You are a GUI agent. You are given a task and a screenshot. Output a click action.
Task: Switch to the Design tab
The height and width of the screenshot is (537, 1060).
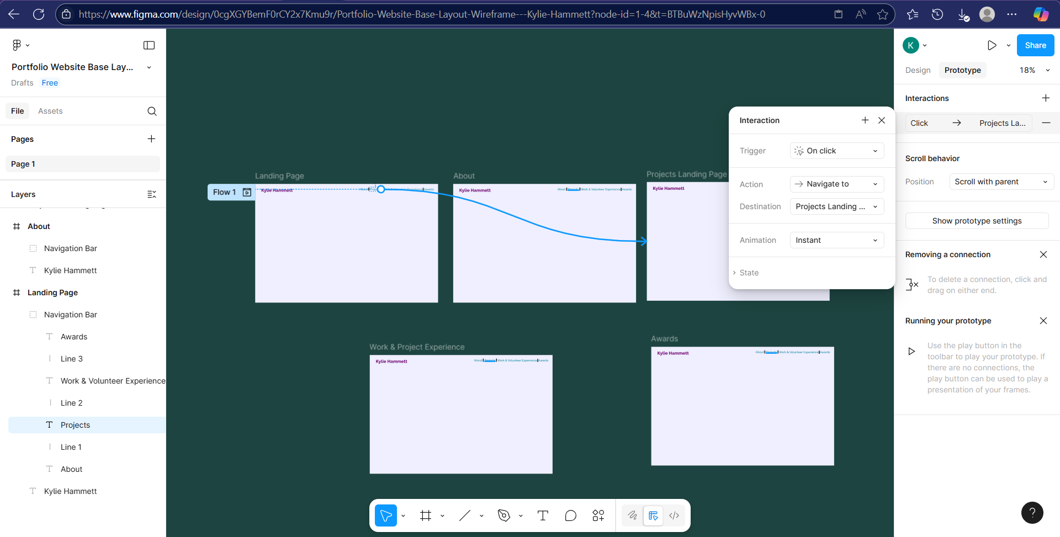coord(918,70)
